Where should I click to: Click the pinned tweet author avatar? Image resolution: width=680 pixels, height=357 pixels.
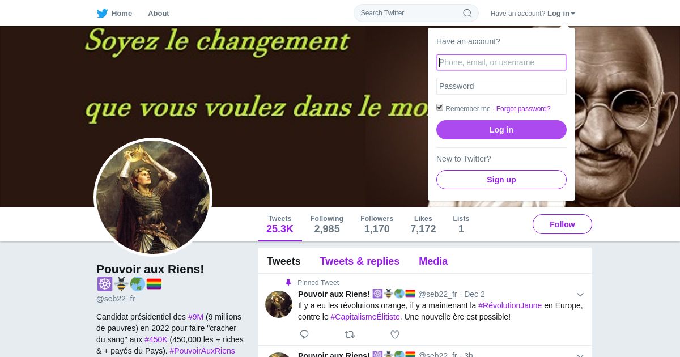[x=279, y=304]
